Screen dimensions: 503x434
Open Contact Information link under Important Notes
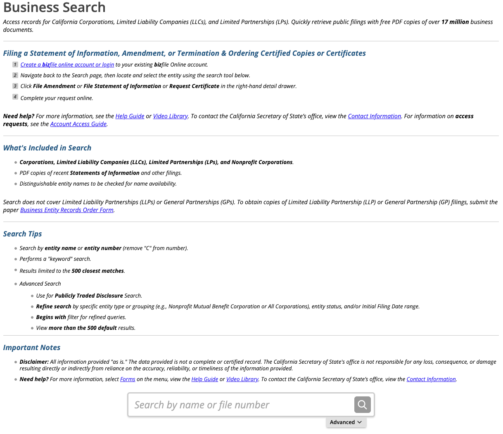(x=431, y=379)
